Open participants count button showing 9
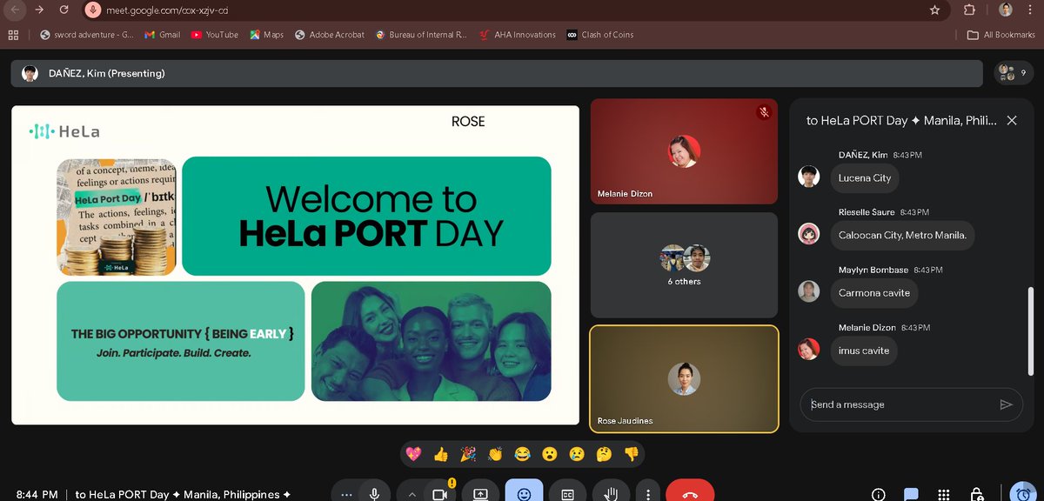 1014,73
